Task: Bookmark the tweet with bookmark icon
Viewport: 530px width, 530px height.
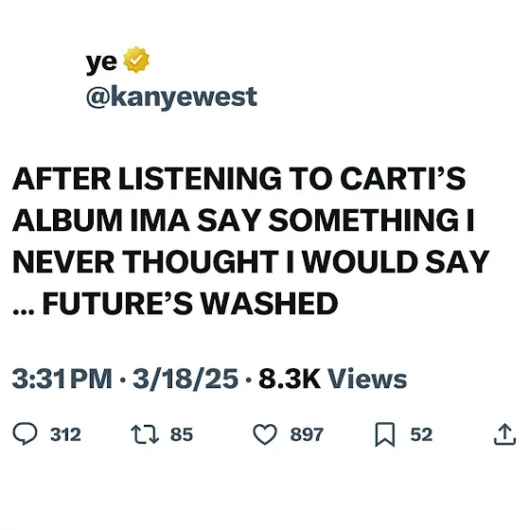Action: coord(385,434)
